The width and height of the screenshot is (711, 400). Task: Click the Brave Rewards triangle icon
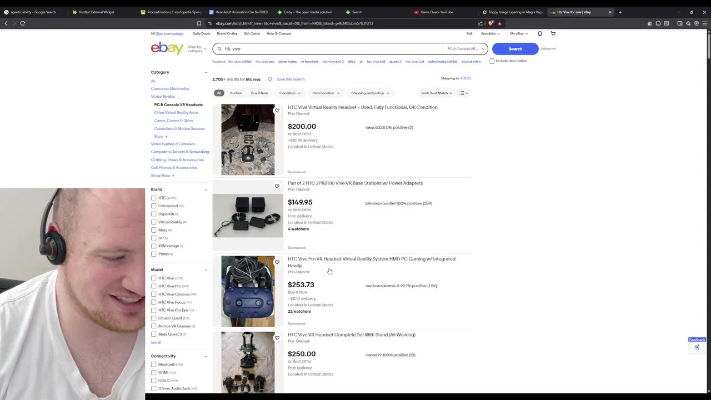499,23
